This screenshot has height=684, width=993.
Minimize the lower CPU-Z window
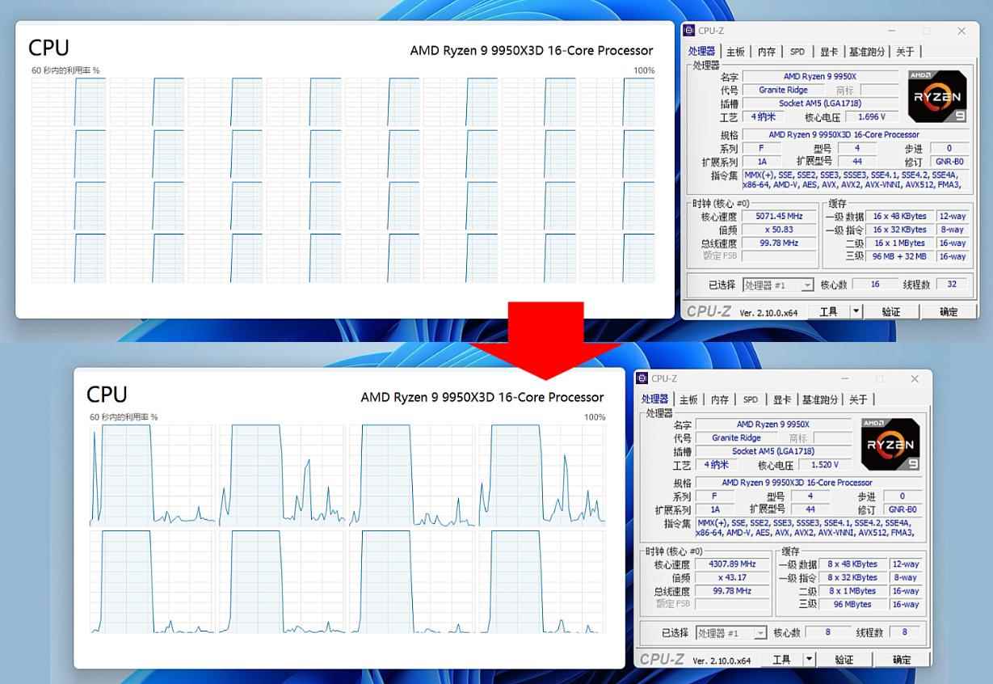(846, 378)
